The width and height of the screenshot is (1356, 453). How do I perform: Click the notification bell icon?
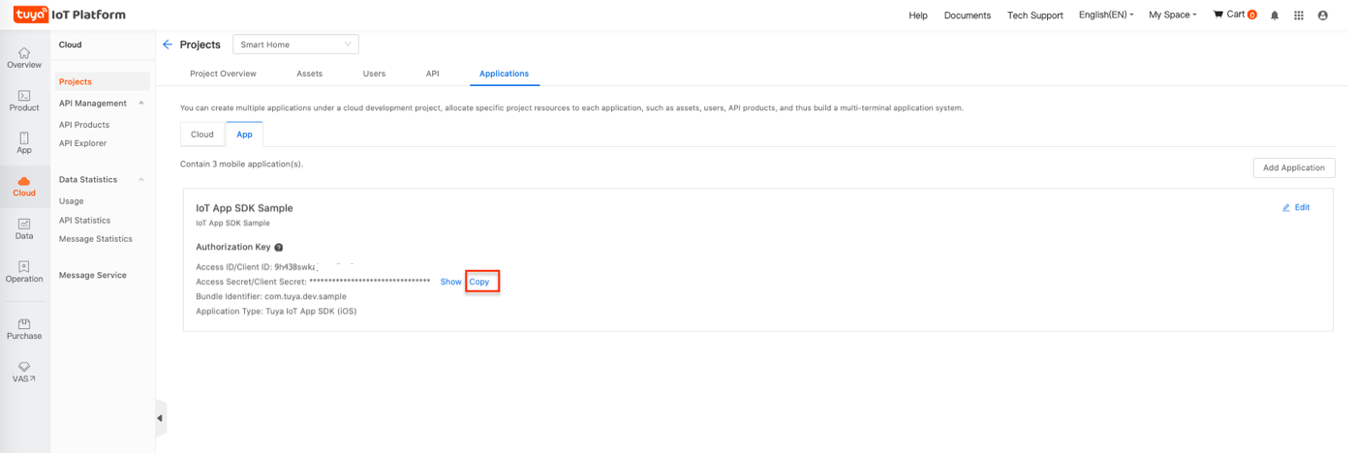(1275, 15)
